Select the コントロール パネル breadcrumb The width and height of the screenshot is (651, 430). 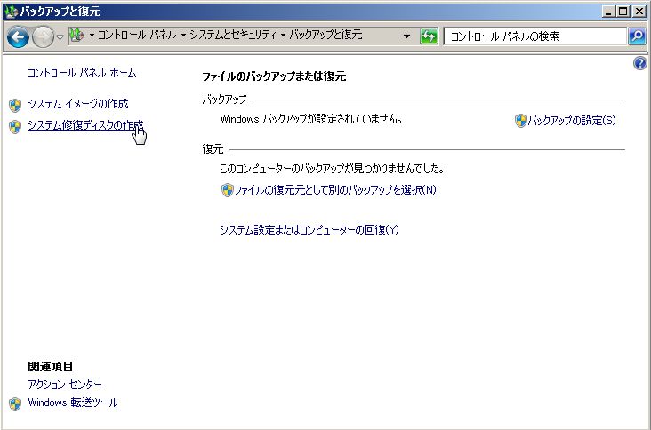[137, 35]
